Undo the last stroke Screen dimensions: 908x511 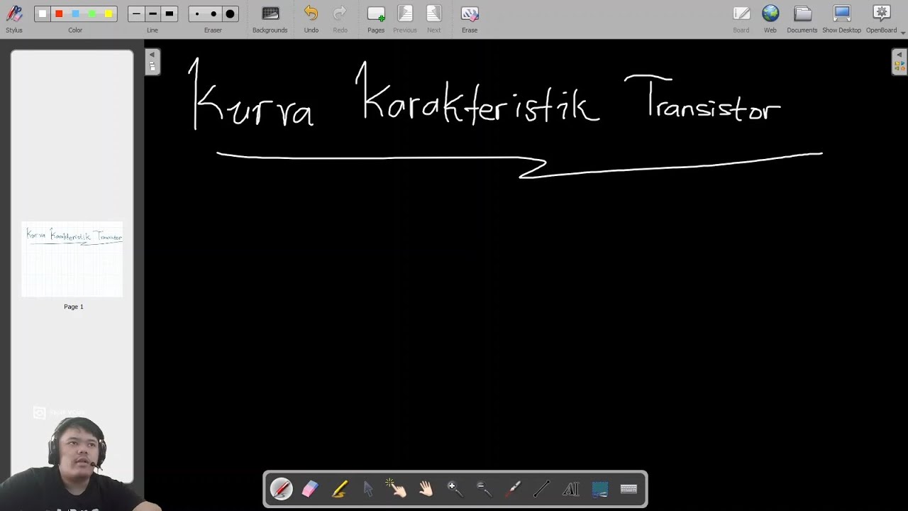pos(311,19)
